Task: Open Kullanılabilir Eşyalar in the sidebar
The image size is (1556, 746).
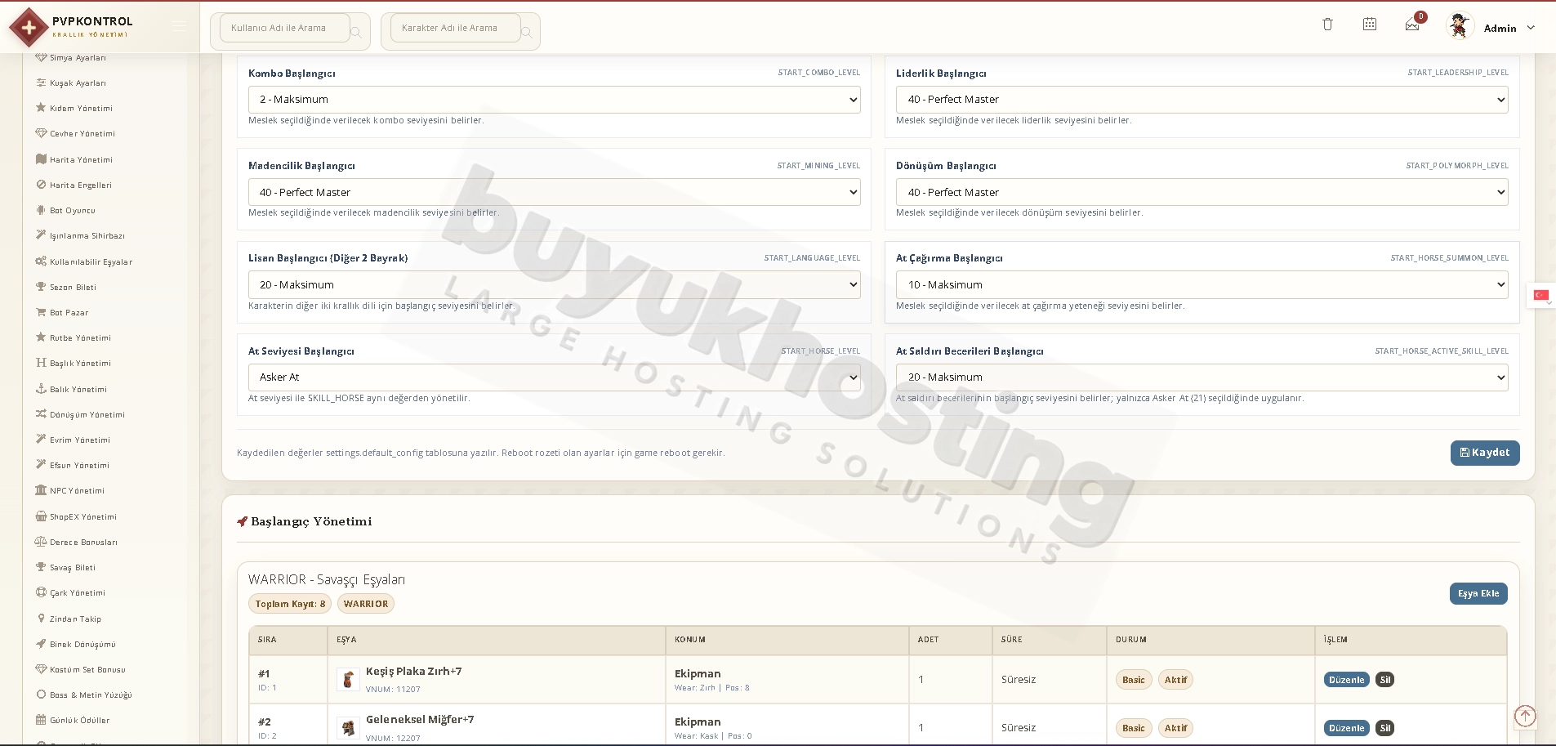Action: (x=91, y=261)
